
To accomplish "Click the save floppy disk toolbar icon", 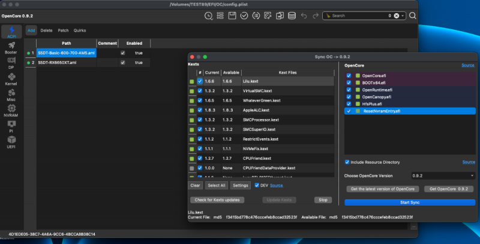I will tap(233, 16).
